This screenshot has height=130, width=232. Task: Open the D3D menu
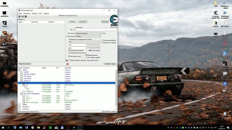coord(40,13)
